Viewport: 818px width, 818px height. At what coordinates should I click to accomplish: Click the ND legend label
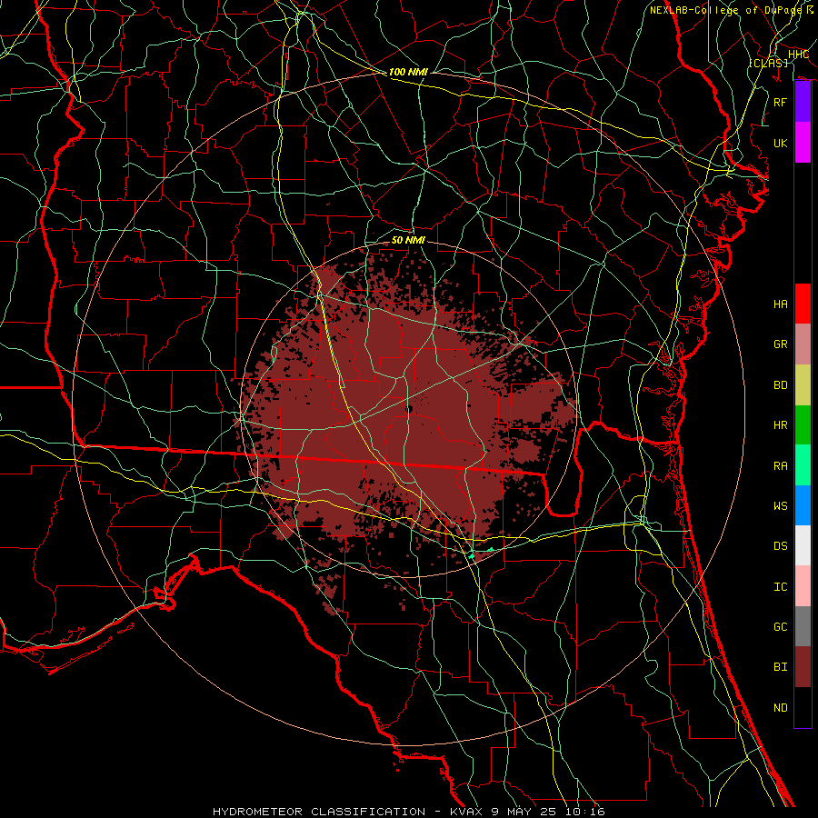[781, 707]
